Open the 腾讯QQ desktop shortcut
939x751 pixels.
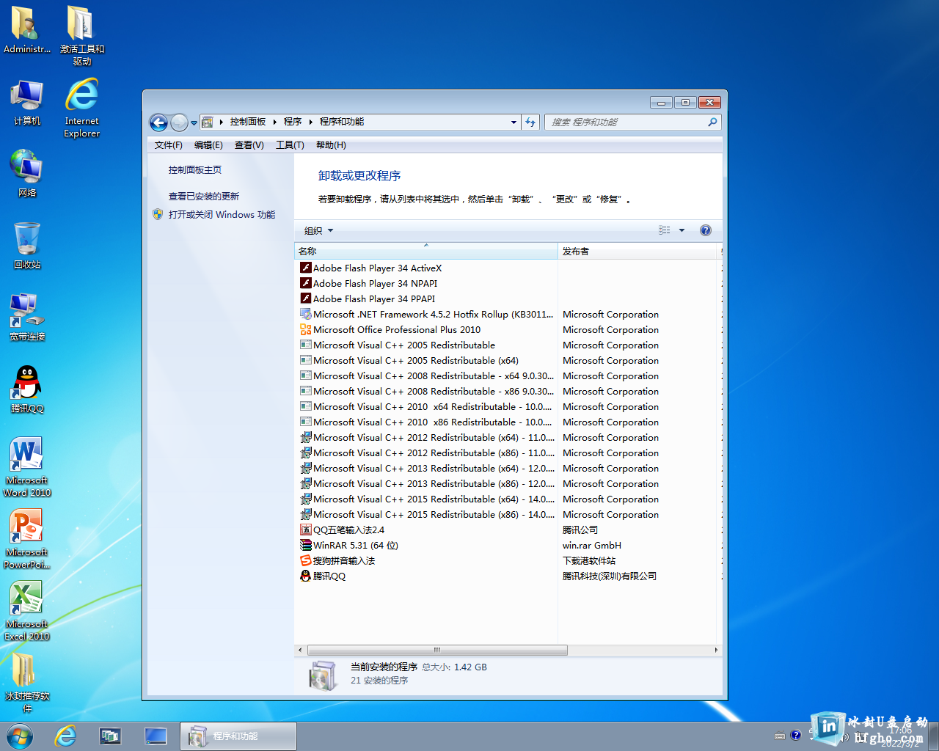(x=27, y=389)
